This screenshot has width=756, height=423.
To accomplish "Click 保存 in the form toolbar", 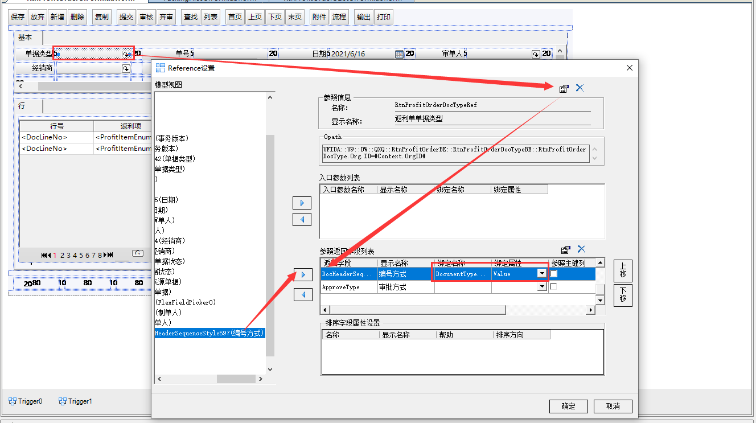I will [18, 17].
